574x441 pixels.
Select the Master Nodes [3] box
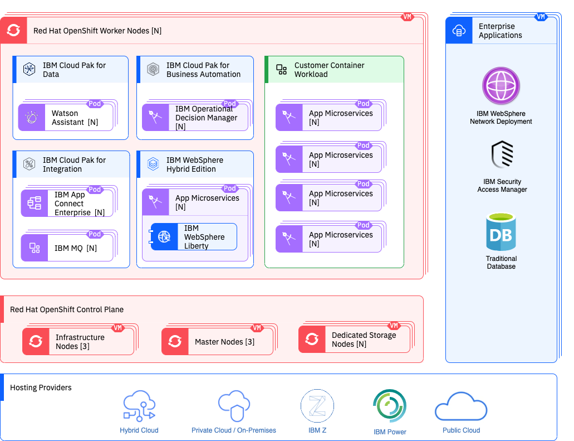217,342
